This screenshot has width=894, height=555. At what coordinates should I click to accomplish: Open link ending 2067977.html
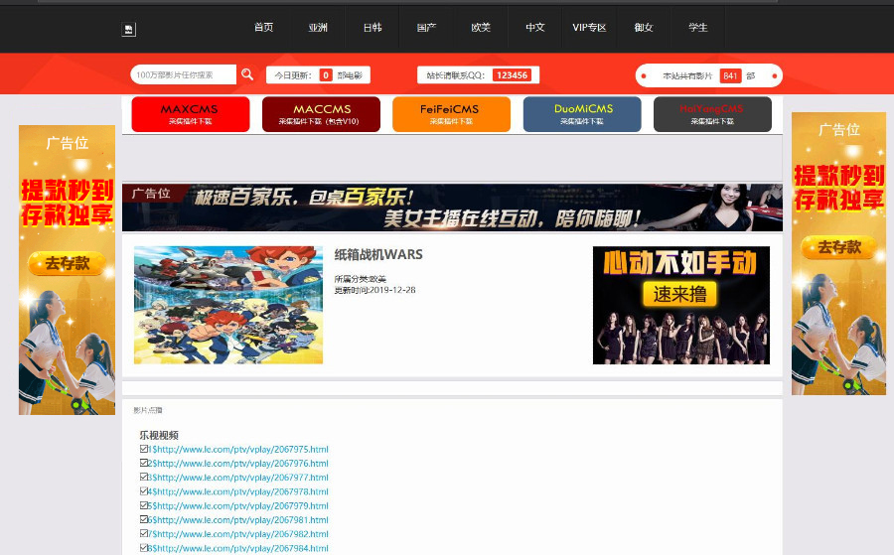point(238,478)
